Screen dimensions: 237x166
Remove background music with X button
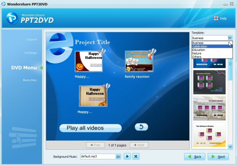coord(136,156)
